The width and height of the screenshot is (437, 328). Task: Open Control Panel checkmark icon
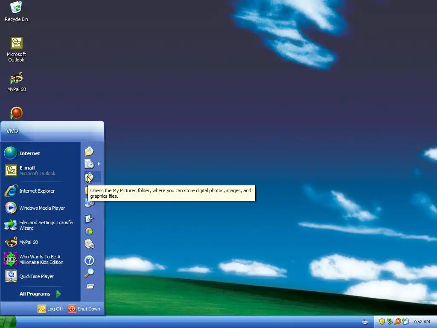(90, 219)
